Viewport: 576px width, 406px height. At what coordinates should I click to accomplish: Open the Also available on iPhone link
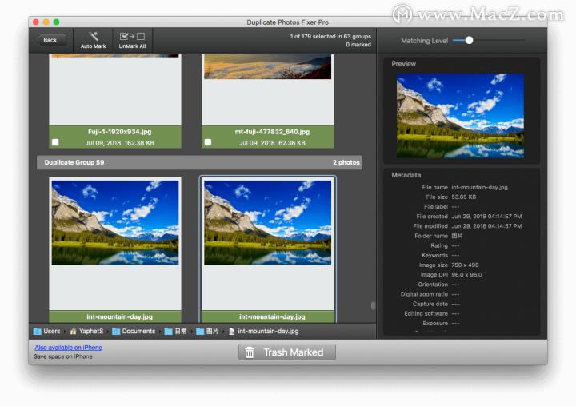(68, 348)
